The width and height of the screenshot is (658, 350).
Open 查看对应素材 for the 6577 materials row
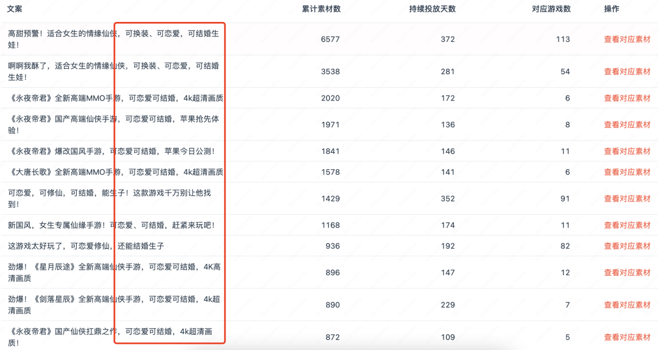point(627,40)
